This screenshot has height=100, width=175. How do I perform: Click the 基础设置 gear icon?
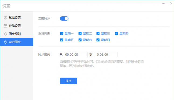(5, 18)
